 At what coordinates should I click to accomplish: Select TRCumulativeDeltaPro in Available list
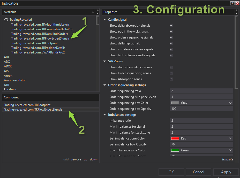pyautogui.click(x=42, y=29)
